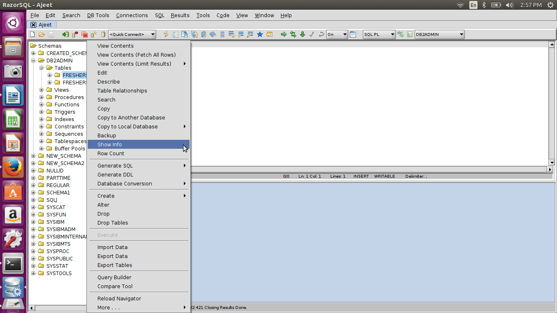This screenshot has height=313, width=557.
Task: Open the Results menu
Action: click(x=180, y=15)
